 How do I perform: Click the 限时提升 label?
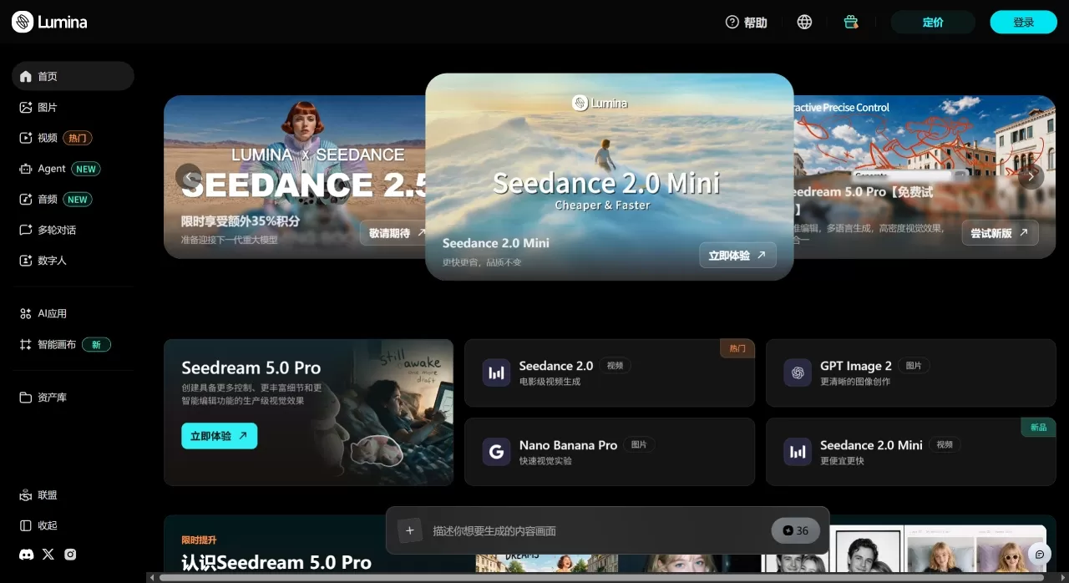coord(199,540)
